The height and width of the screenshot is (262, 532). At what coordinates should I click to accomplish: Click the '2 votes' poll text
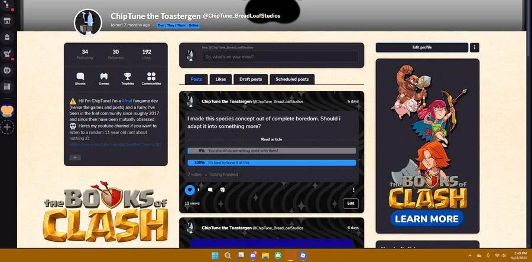(x=194, y=175)
